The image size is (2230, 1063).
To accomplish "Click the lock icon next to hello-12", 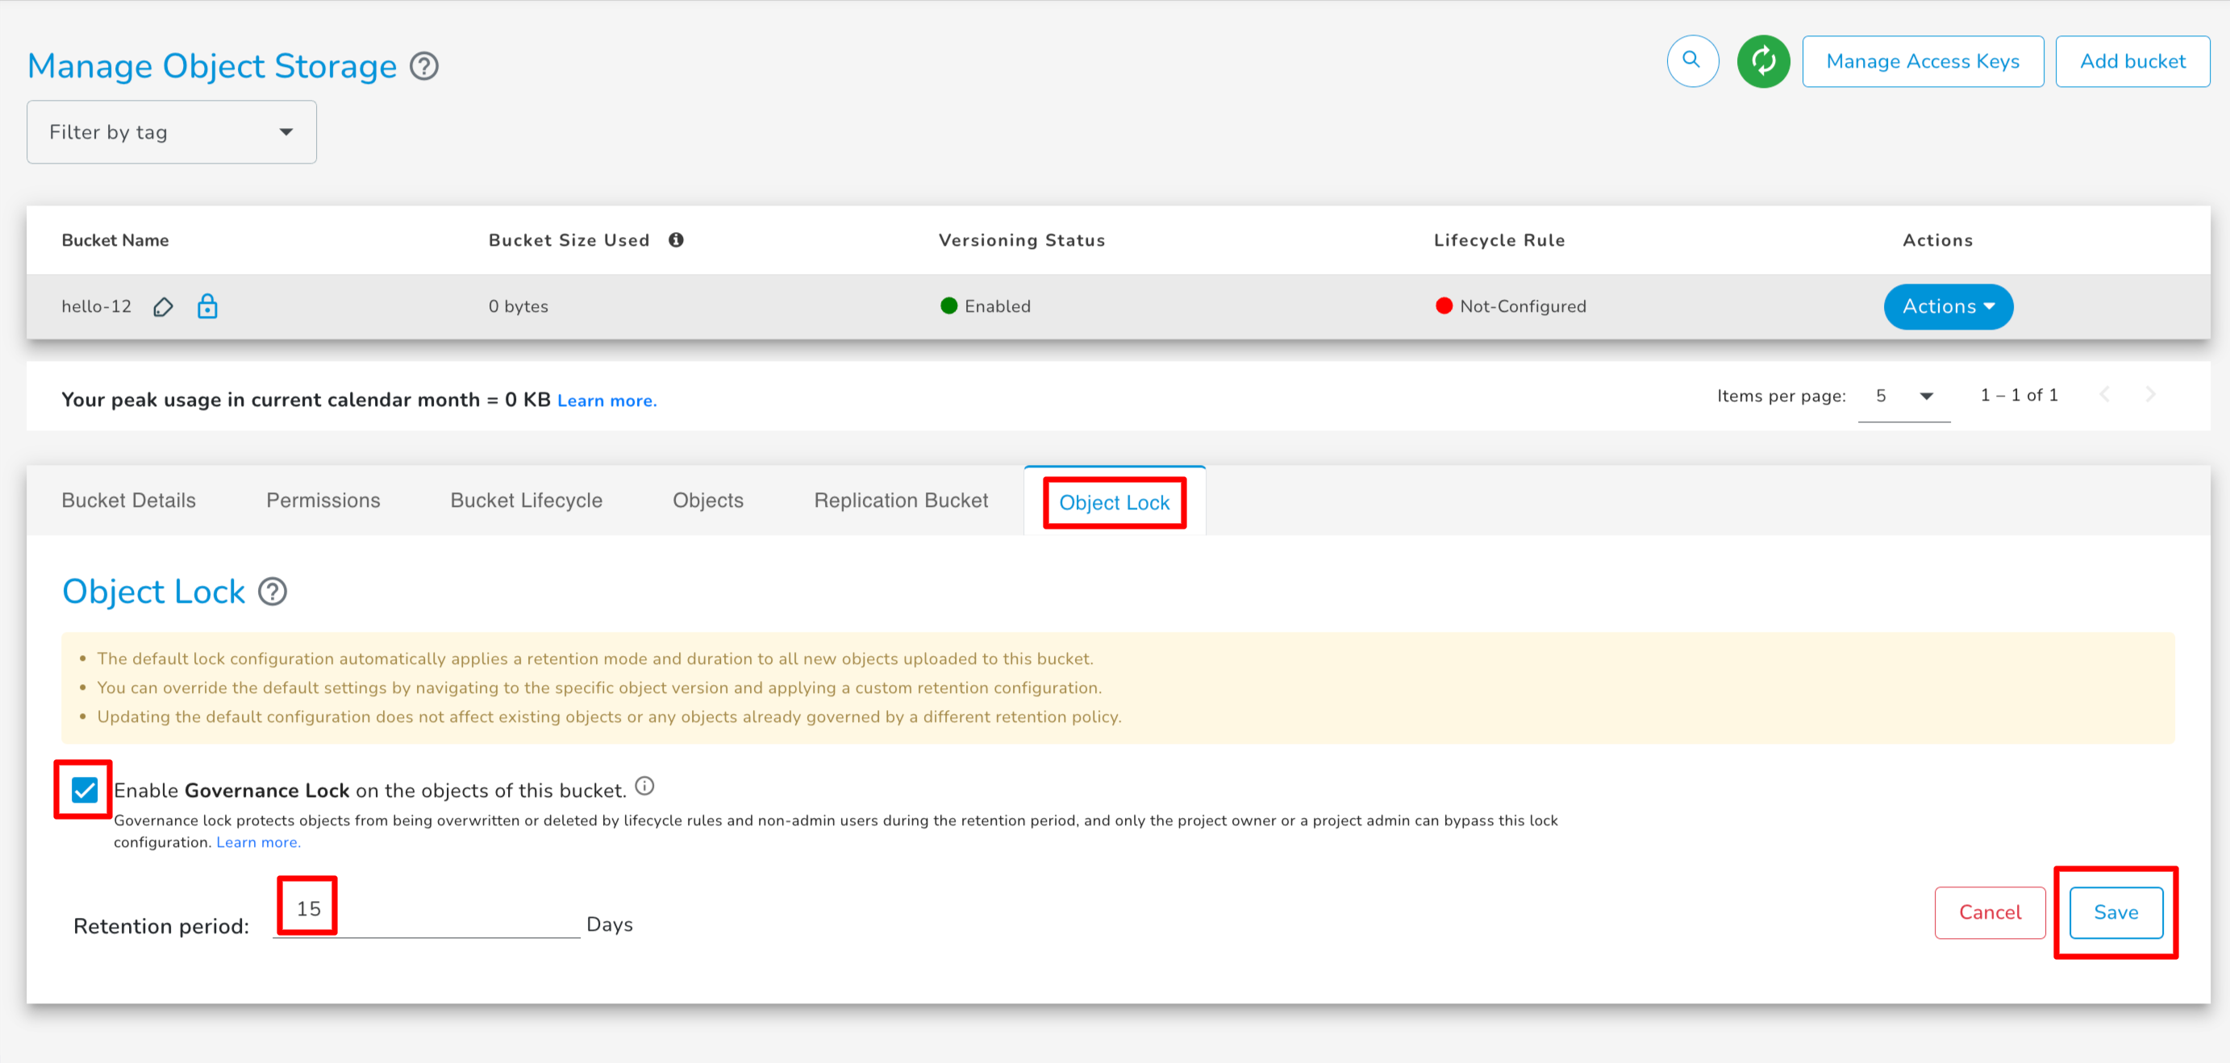I will tap(207, 306).
